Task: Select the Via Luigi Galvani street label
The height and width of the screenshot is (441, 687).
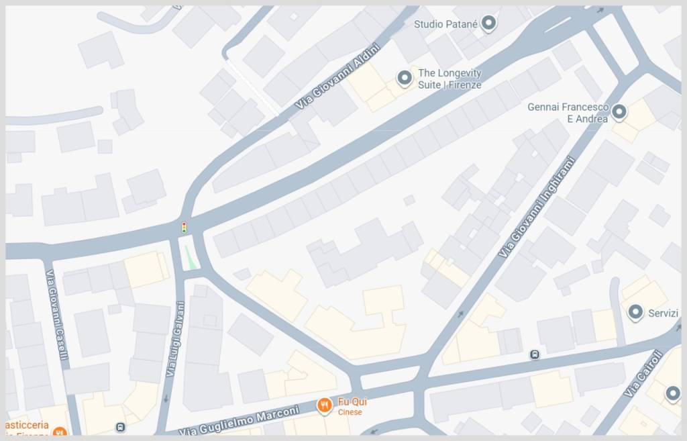Action: coord(175,339)
